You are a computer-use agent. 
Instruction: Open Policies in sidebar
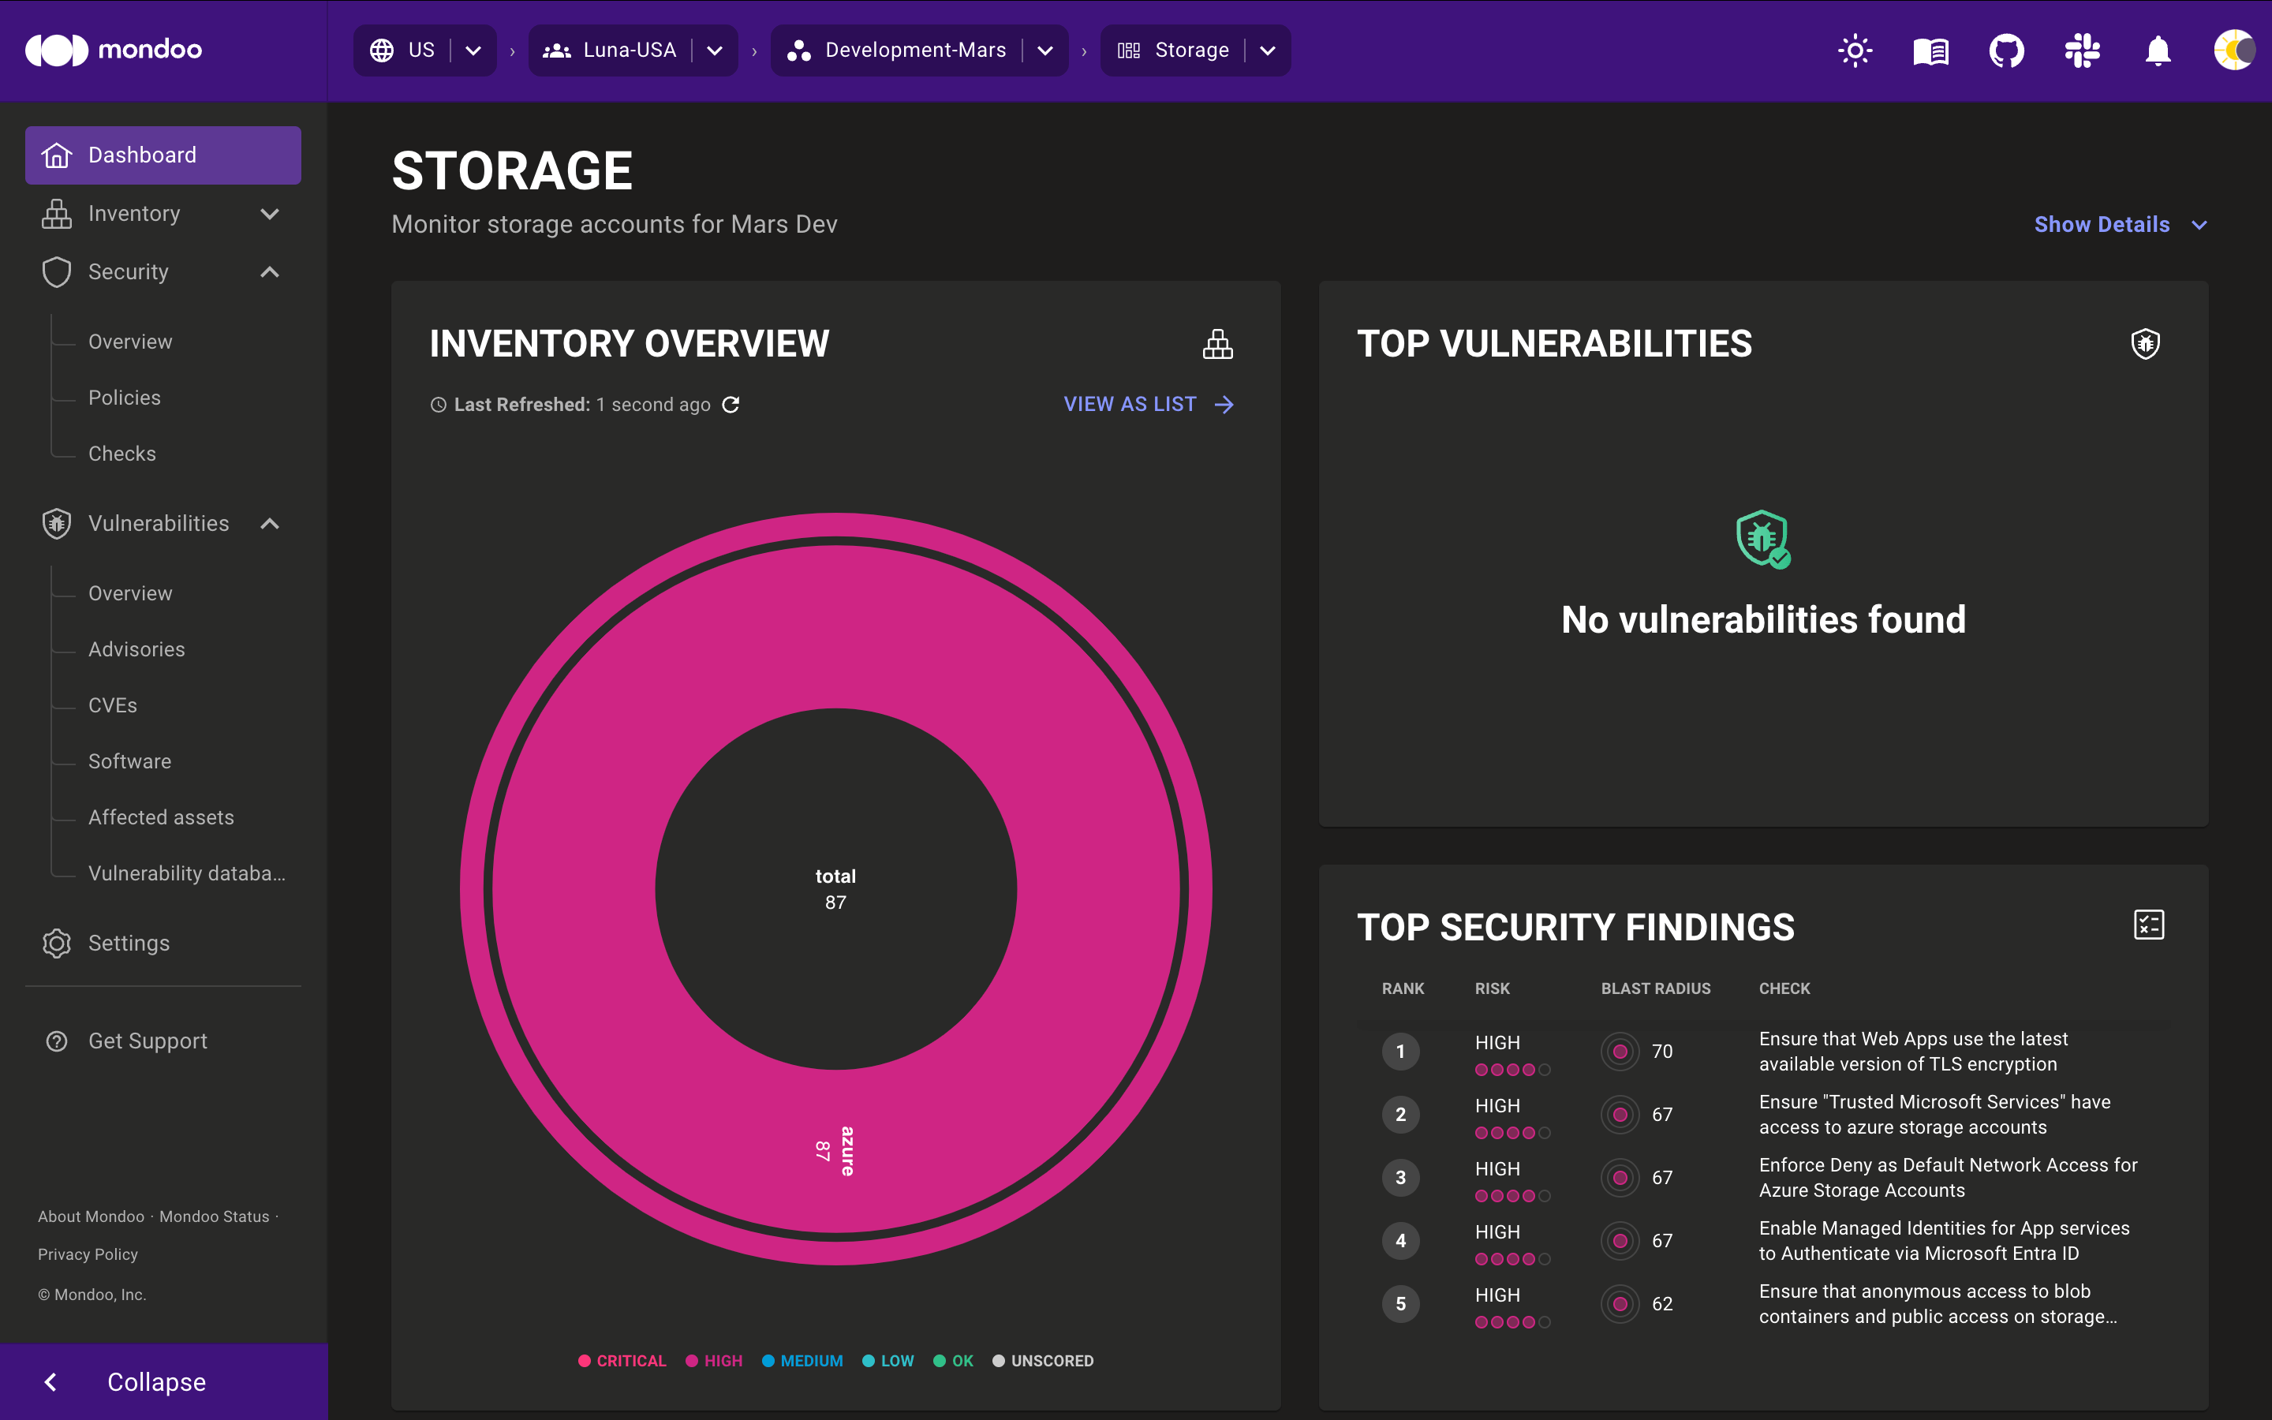click(x=124, y=398)
